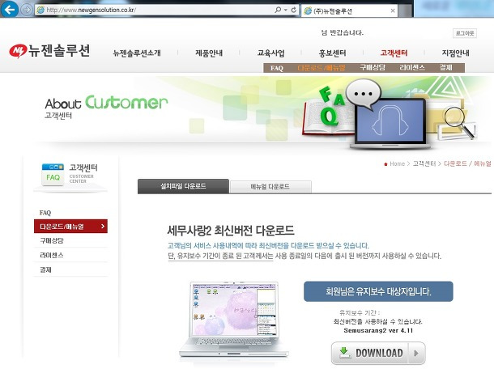Click the 세무사랑2 최신버전 다운로드 heading

pyautogui.click(x=230, y=231)
